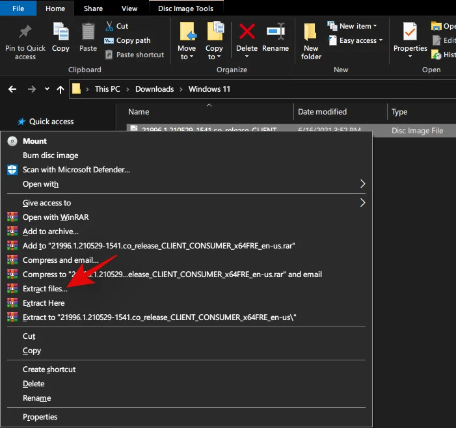Viewport: 456px width, 428px height.
Task: Click the Copy icon in Clipboard group
Action: 60,31
